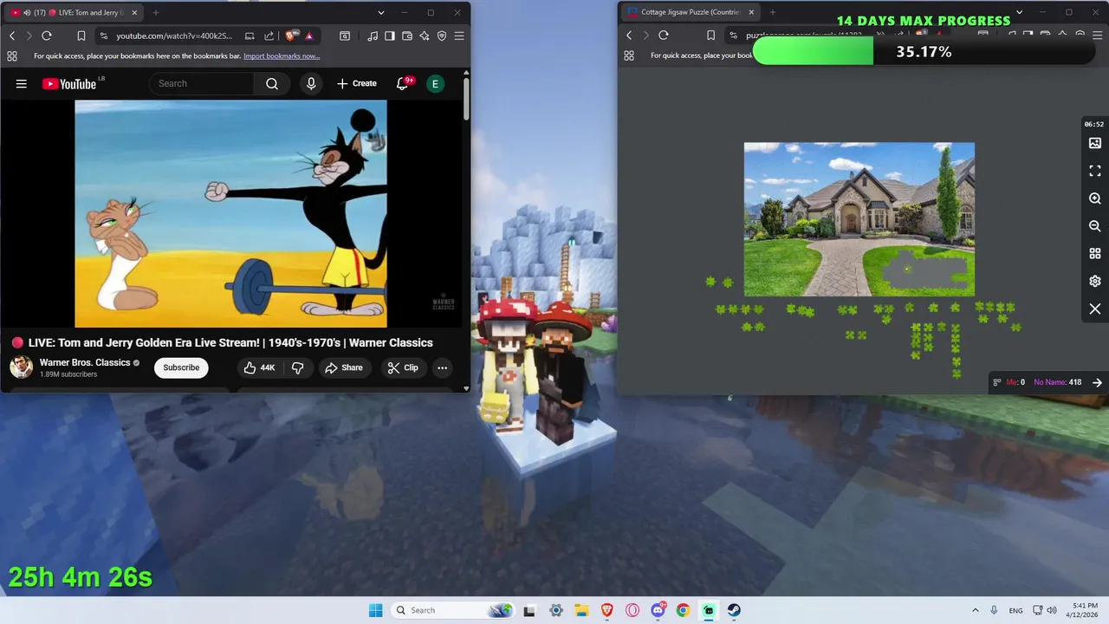Bookmark the puzzle page
This screenshot has width=1109, height=624.
(710, 36)
